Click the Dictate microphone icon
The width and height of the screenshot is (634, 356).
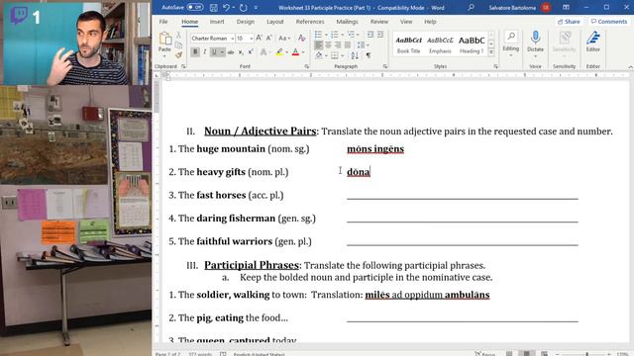click(x=535, y=38)
